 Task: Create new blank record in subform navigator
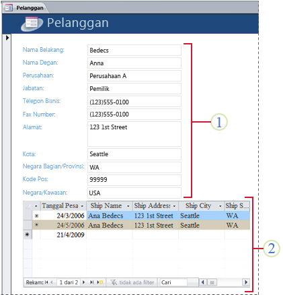pos(100,282)
